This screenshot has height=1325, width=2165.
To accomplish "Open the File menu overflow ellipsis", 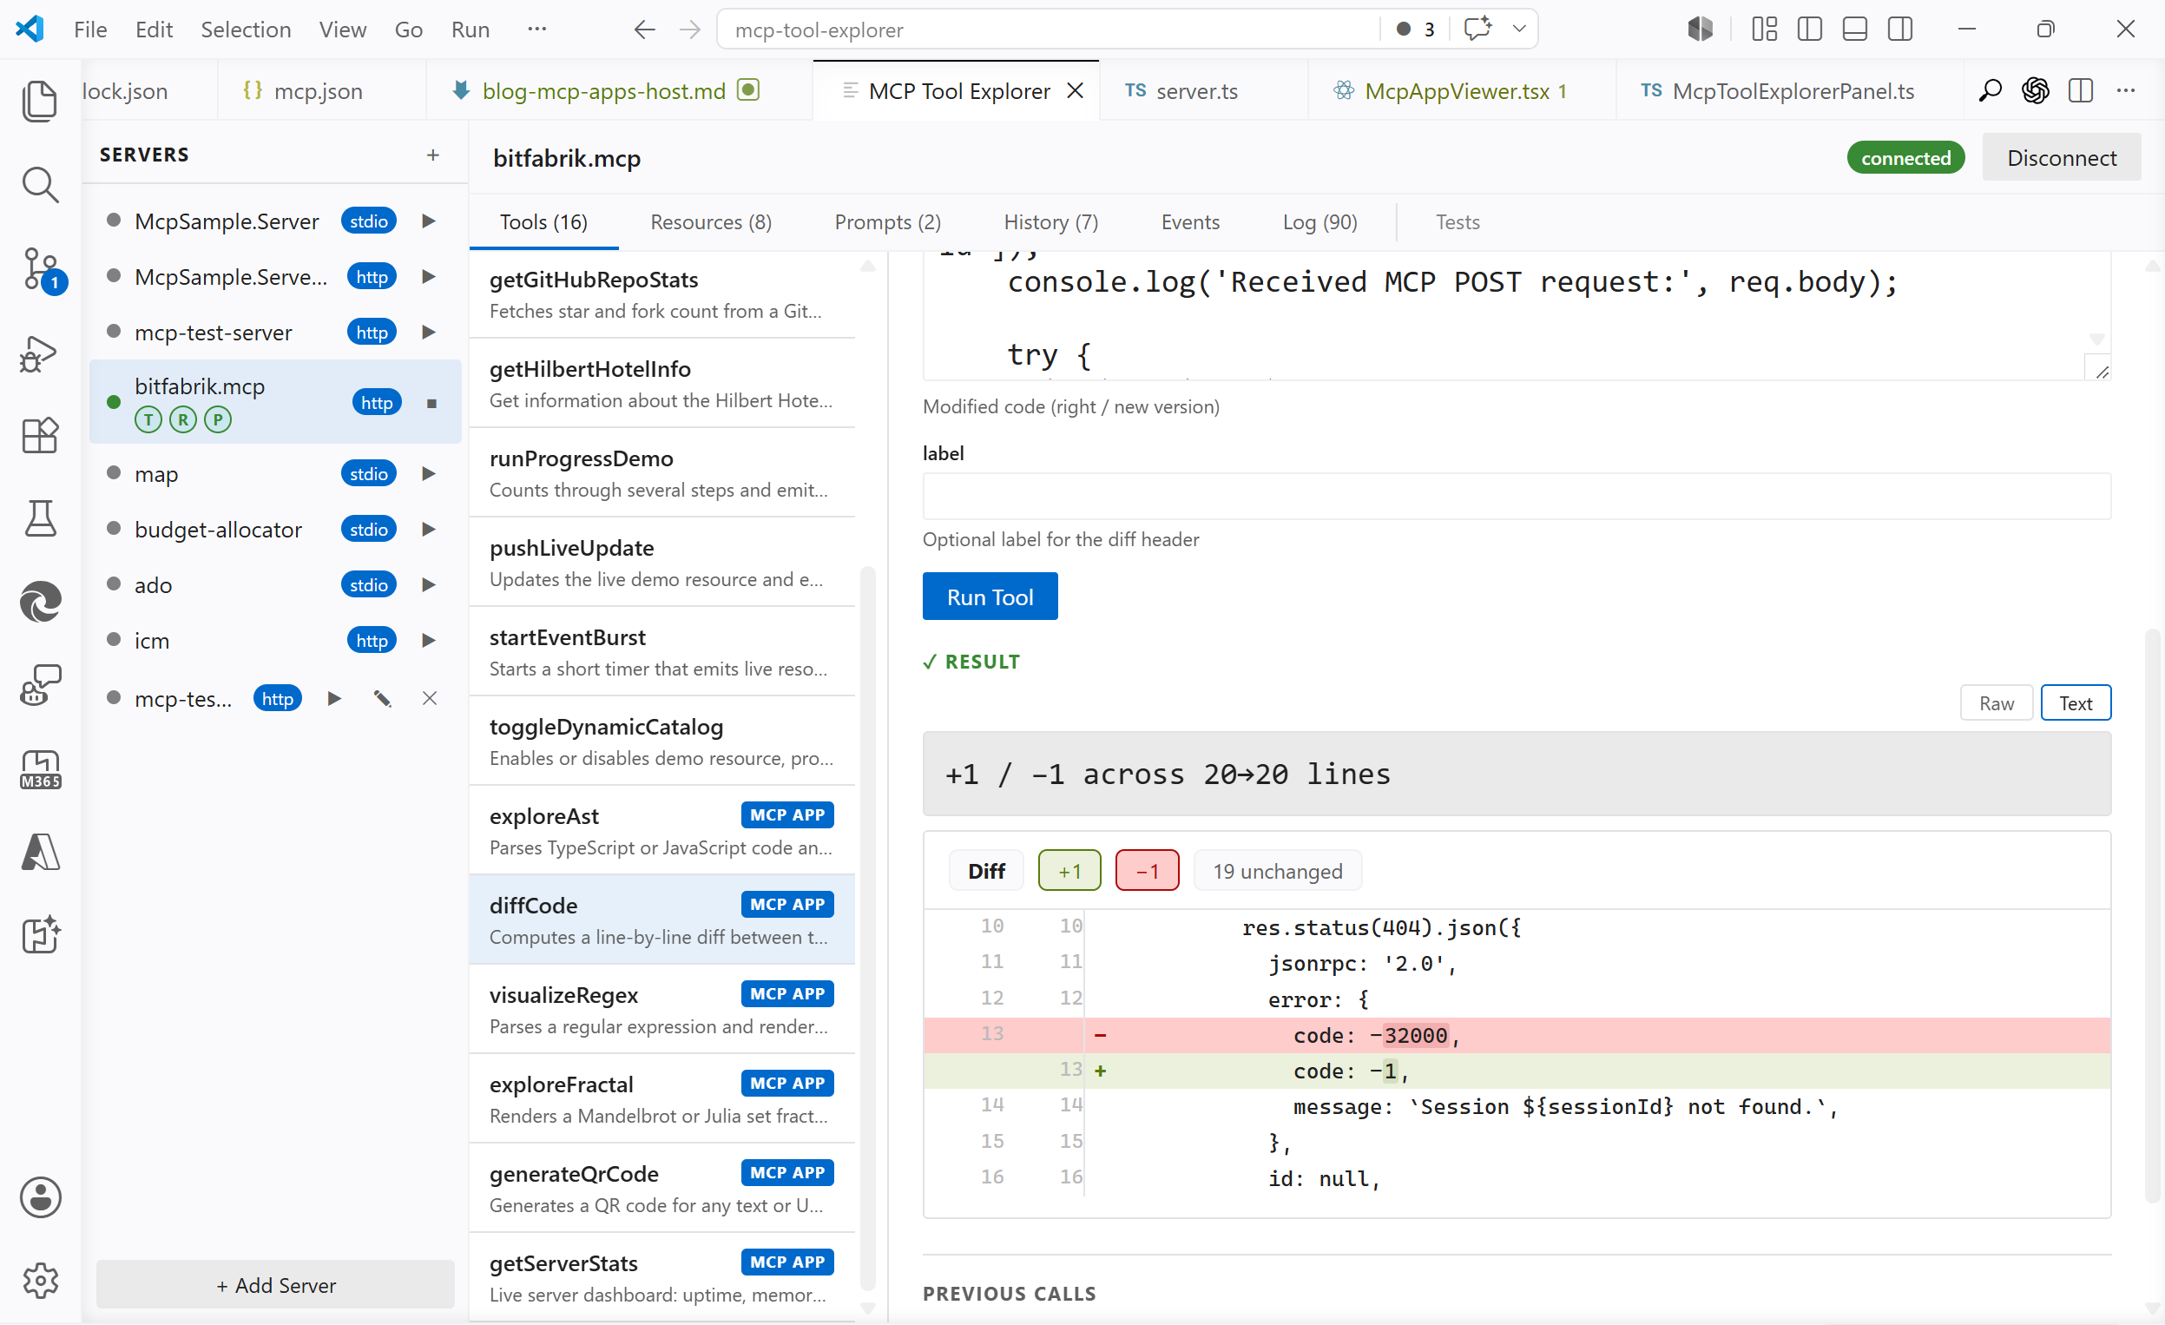I will [x=536, y=29].
